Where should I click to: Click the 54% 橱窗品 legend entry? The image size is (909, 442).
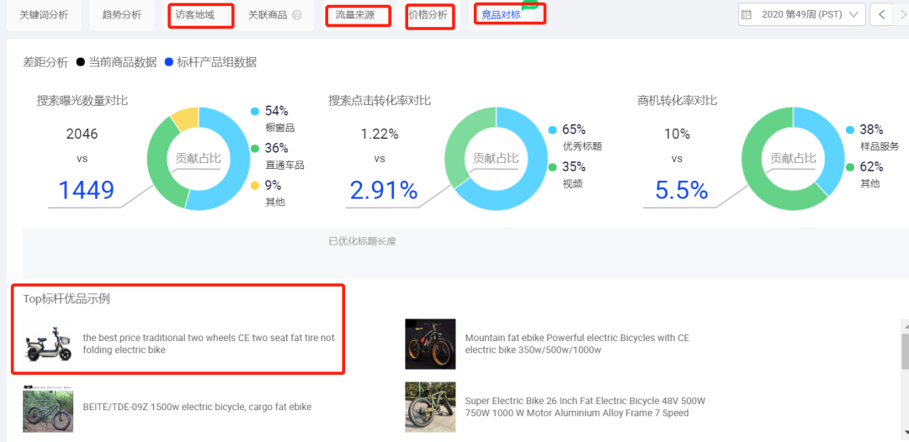pos(273,118)
